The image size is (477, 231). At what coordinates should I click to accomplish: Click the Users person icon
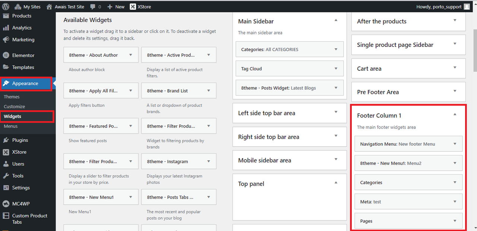click(x=6, y=164)
